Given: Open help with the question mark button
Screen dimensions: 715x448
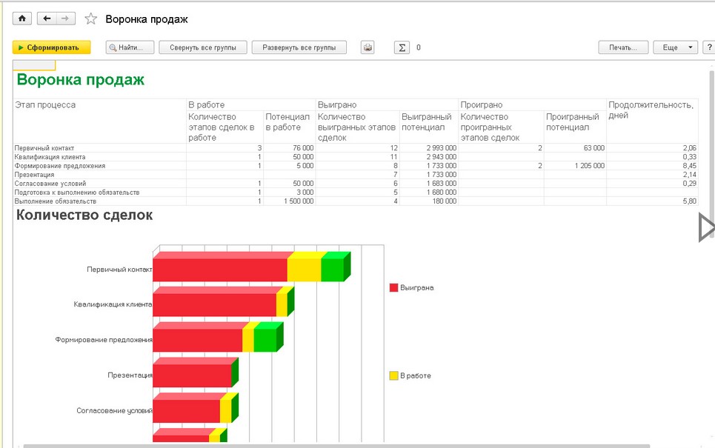Looking at the screenshot, I should 709,47.
